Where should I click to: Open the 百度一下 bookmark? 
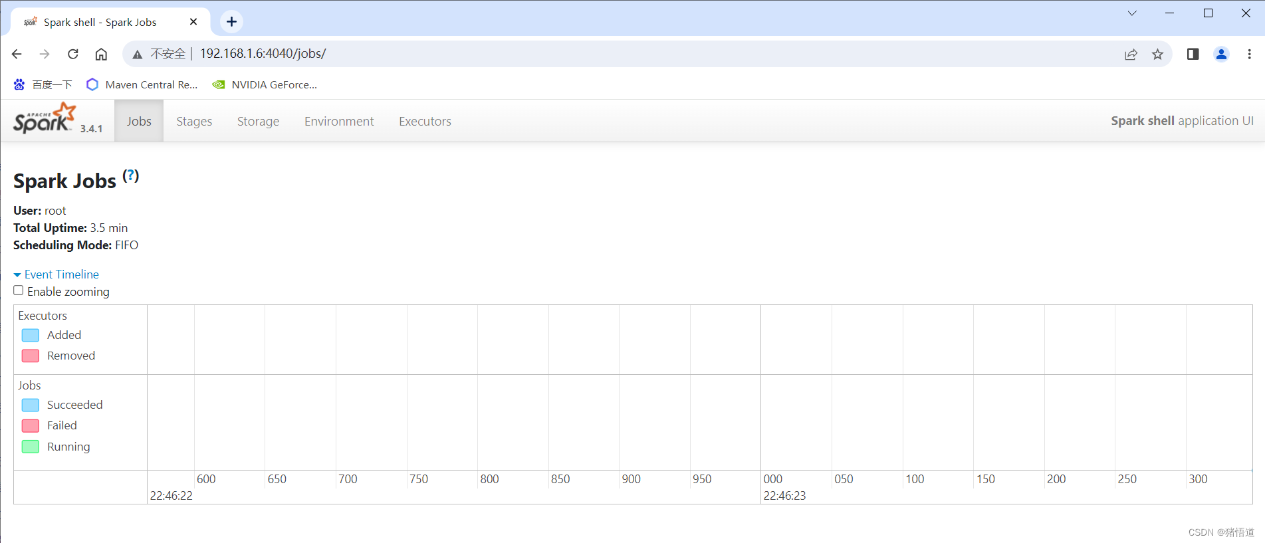pos(43,84)
